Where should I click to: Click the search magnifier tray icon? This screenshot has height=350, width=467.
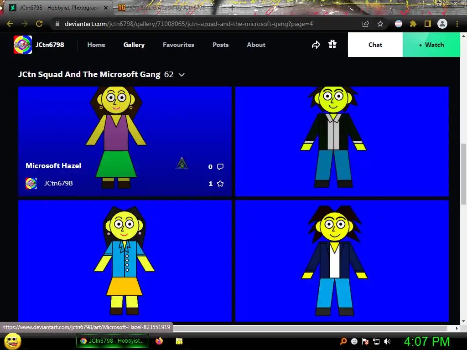point(343,341)
